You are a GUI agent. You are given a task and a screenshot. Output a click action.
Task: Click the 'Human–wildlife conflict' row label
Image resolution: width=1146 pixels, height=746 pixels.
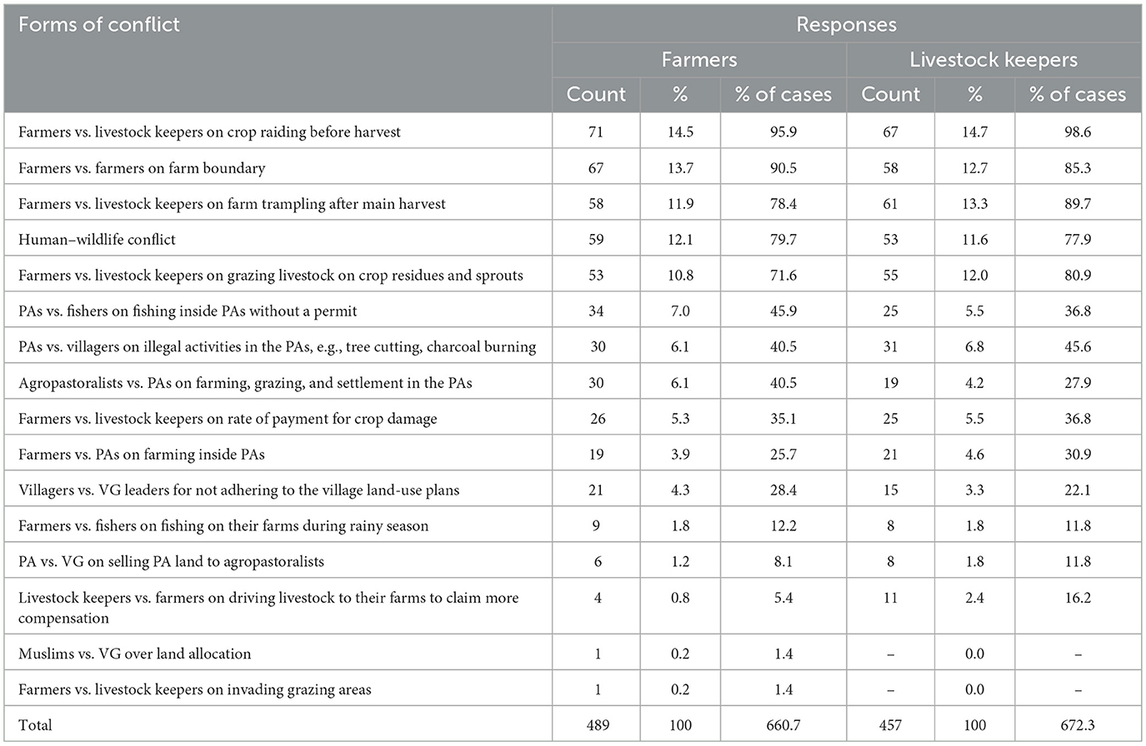(97, 240)
